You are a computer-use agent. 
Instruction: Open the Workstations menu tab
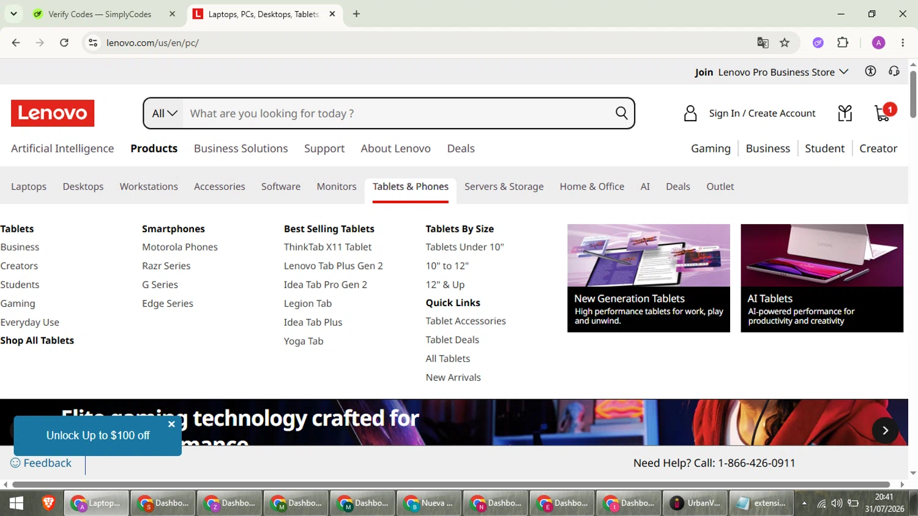(149, 187)
